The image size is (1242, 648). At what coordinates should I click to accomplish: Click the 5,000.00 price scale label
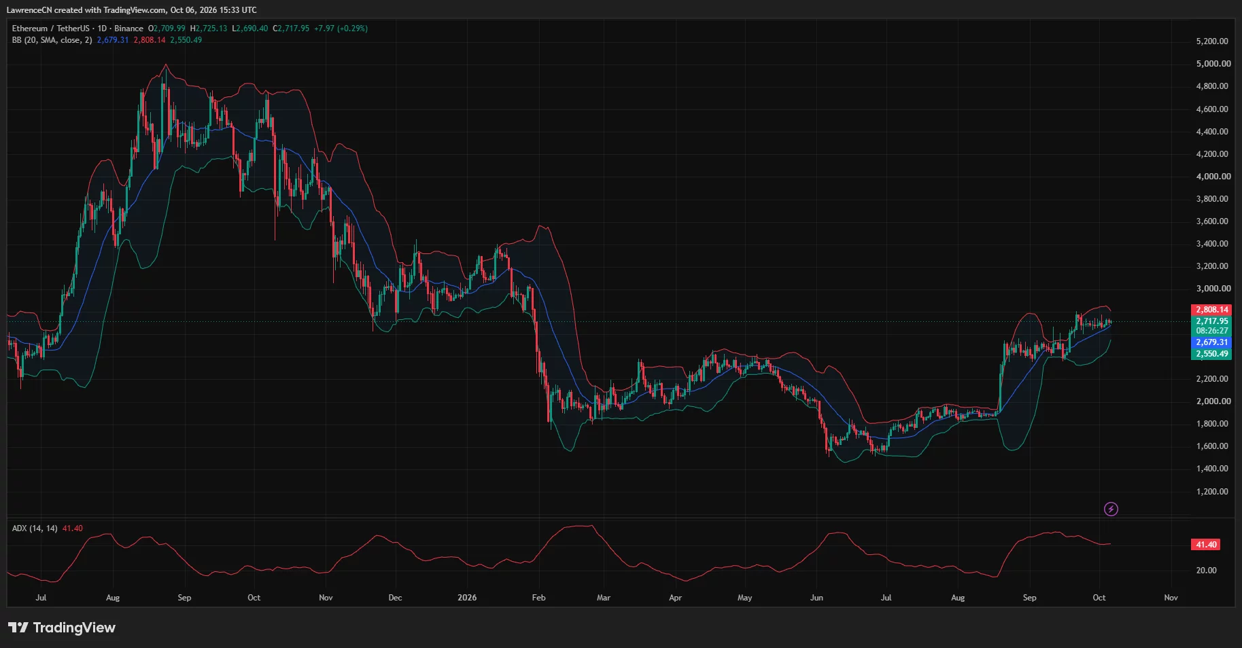(1213, 64)
